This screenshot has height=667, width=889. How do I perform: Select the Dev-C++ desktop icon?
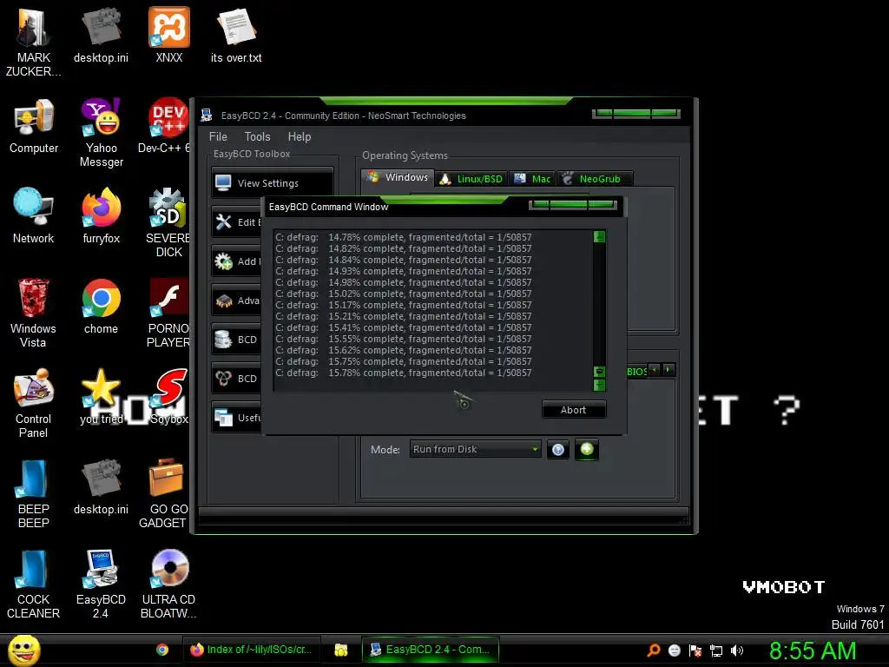(164, 126)
